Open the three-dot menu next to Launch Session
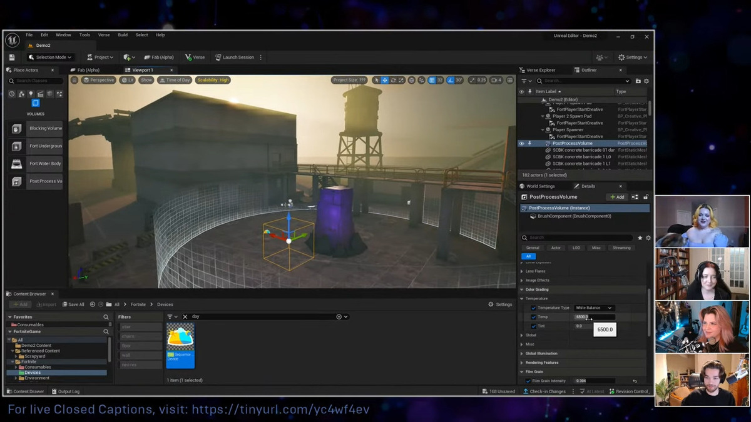Image resolution: width=751 pixels, height=422 pixels. (x=261, y=57)
